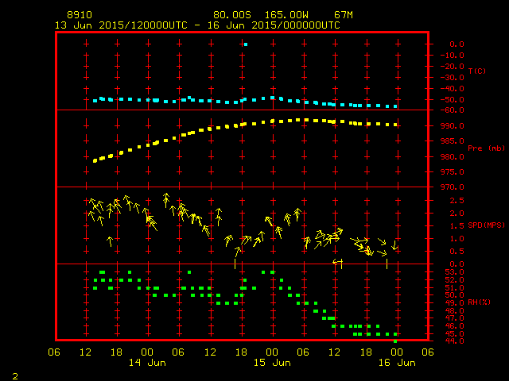Image resolution: width=509 pixels, height=381 pixels.
Task: Click the outlier cyan temperature point near 0.0
Action: [x=246, y=44]
